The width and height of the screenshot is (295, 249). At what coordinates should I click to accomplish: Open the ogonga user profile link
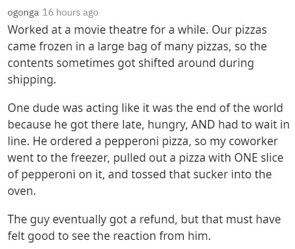[23, 13]
